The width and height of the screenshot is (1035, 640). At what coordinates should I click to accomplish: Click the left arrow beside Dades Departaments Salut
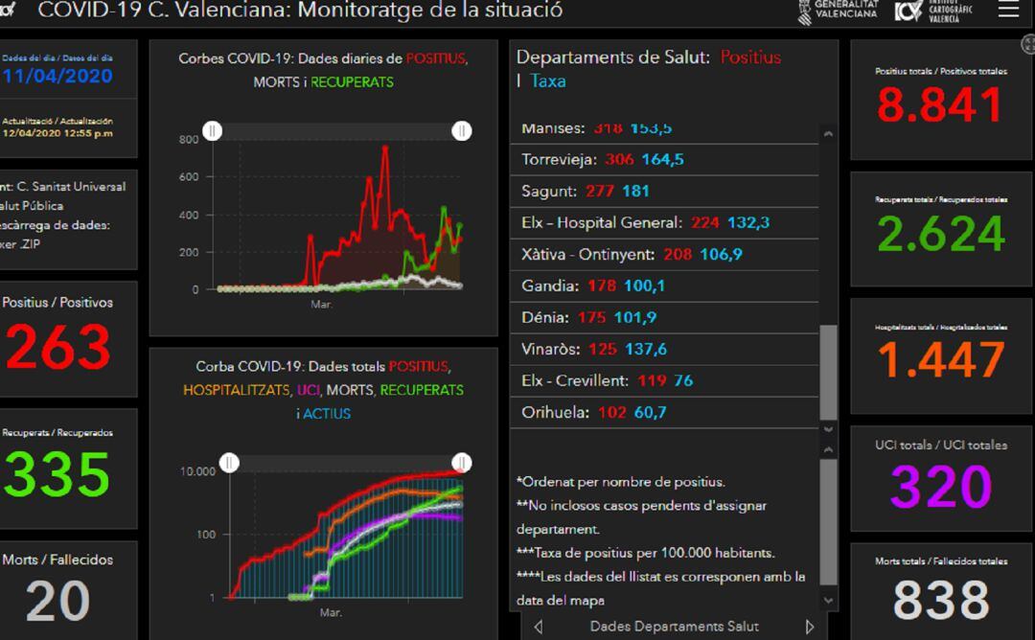(x=538, y=625)
